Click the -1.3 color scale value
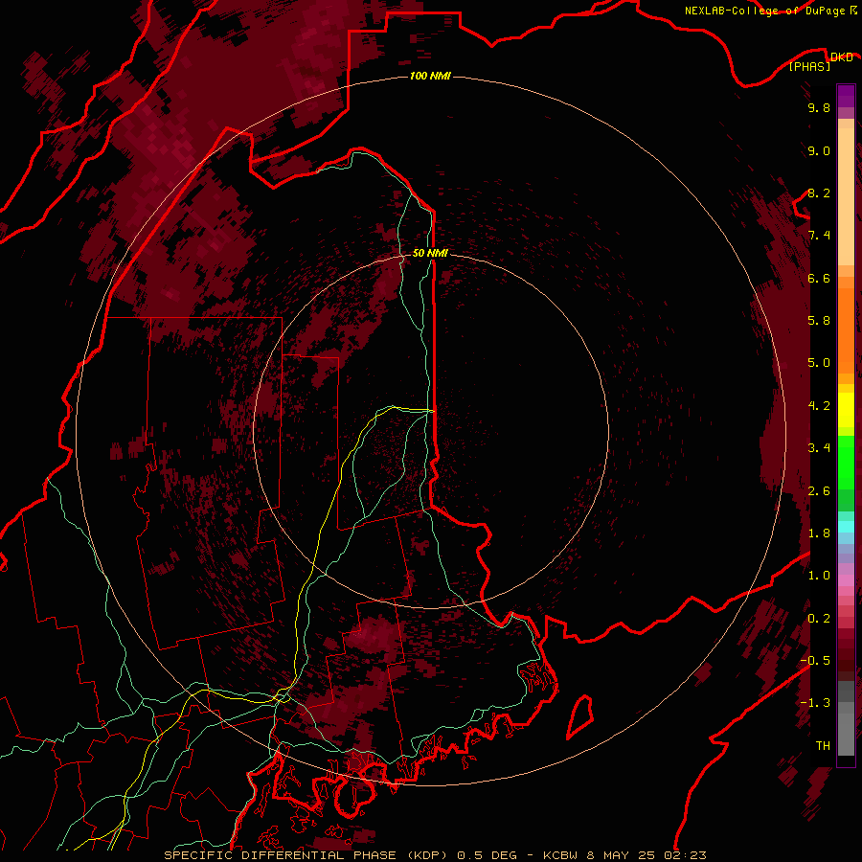The width and height of the screenshot is (862, 862). 815,703
